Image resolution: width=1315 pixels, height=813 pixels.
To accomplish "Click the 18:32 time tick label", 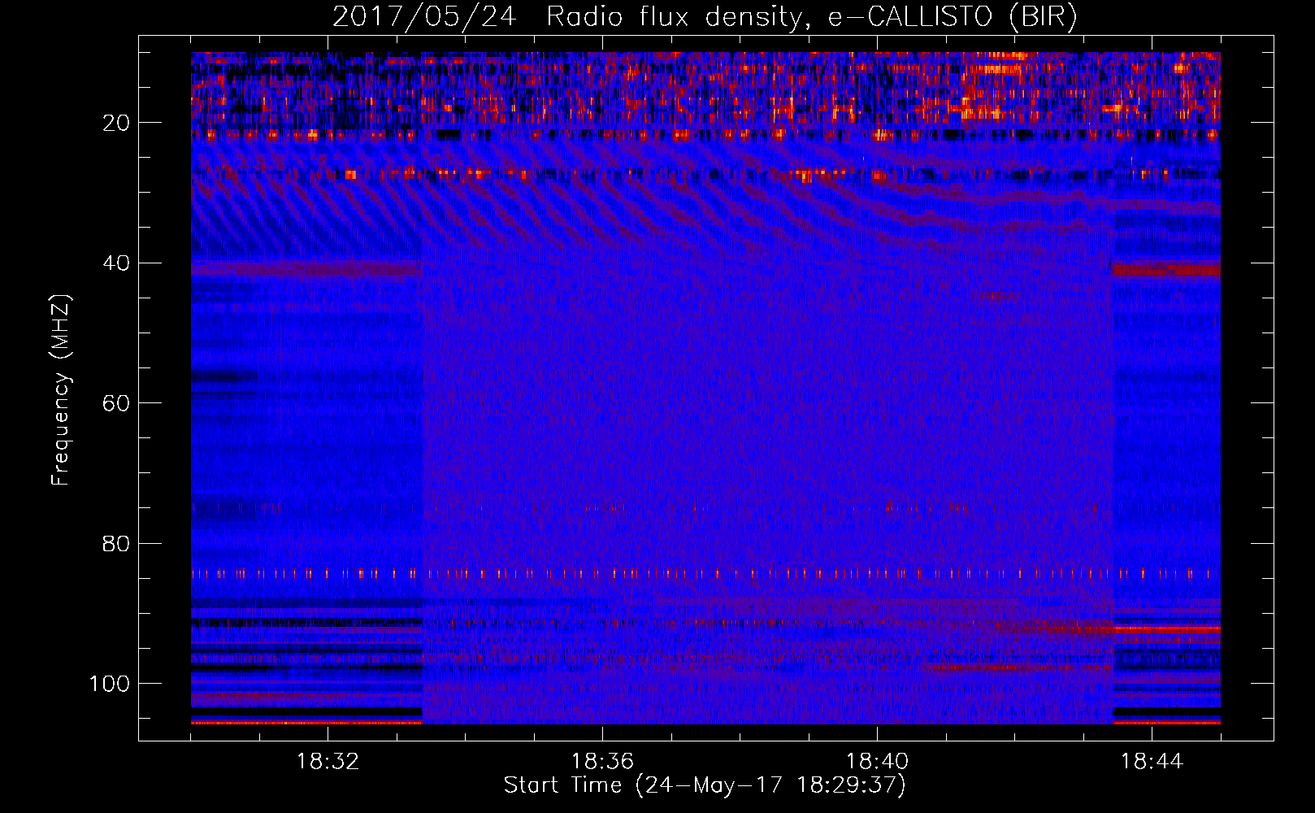I will tap(328, 762).
